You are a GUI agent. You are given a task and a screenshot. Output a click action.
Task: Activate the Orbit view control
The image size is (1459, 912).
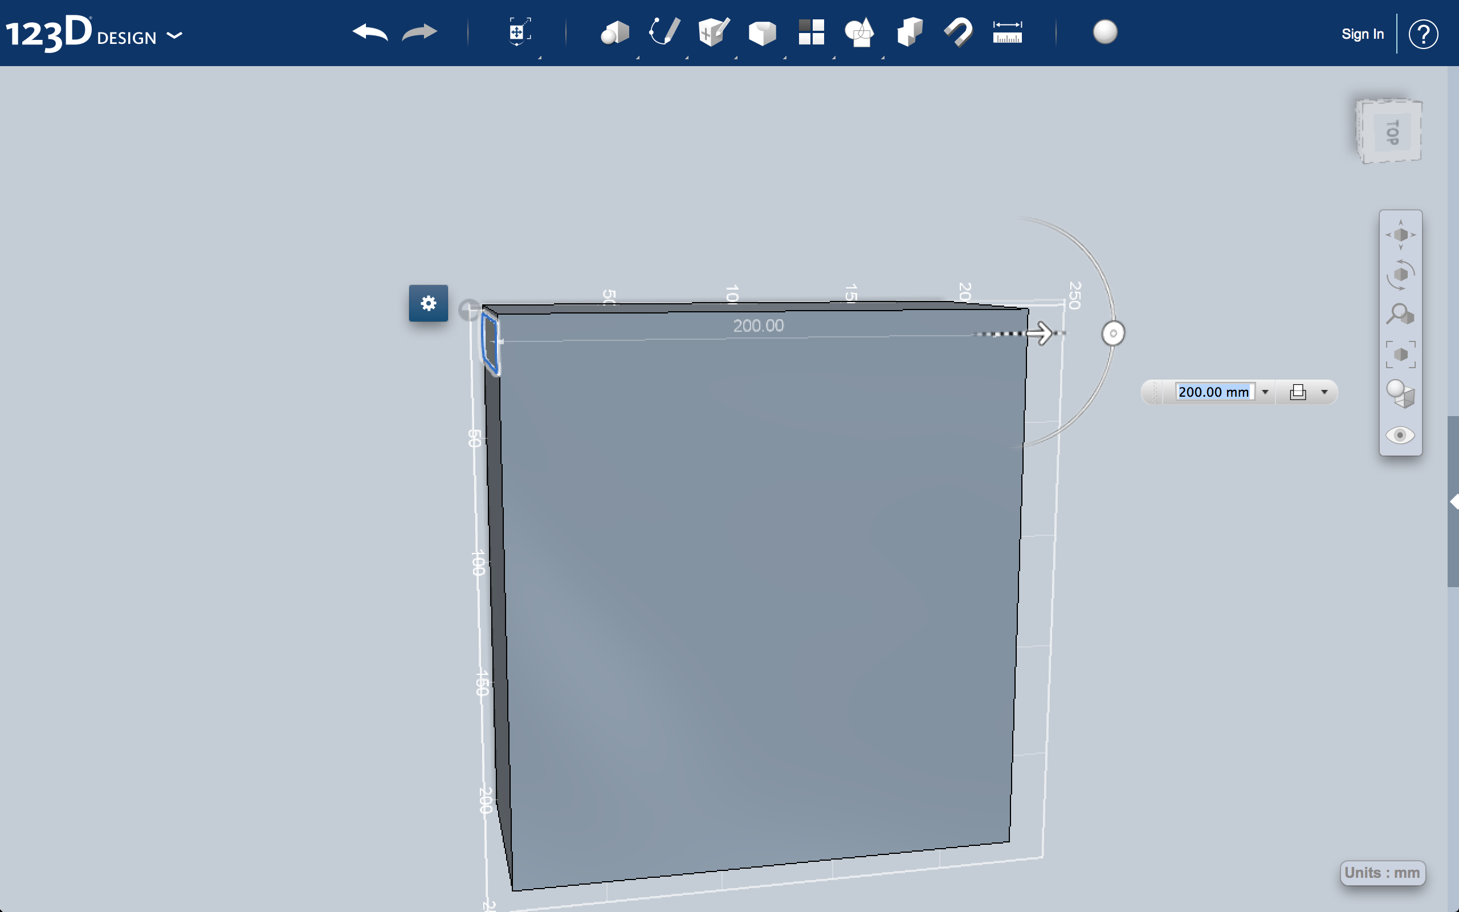tap(1400, 274)
